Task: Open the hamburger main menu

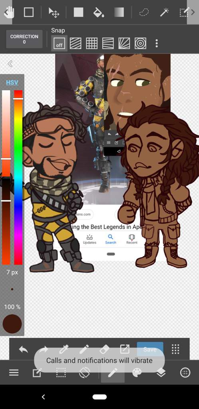Action: (x=14, y=373)
